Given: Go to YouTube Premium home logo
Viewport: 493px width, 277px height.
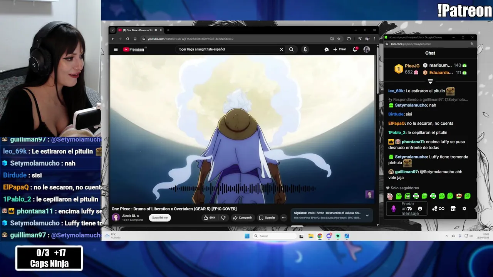Looking at the screenshot, I should click(134, 49).
